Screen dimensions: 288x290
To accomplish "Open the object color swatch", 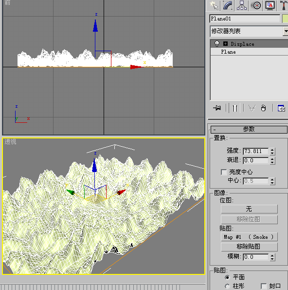I will [x=285, y=19].
